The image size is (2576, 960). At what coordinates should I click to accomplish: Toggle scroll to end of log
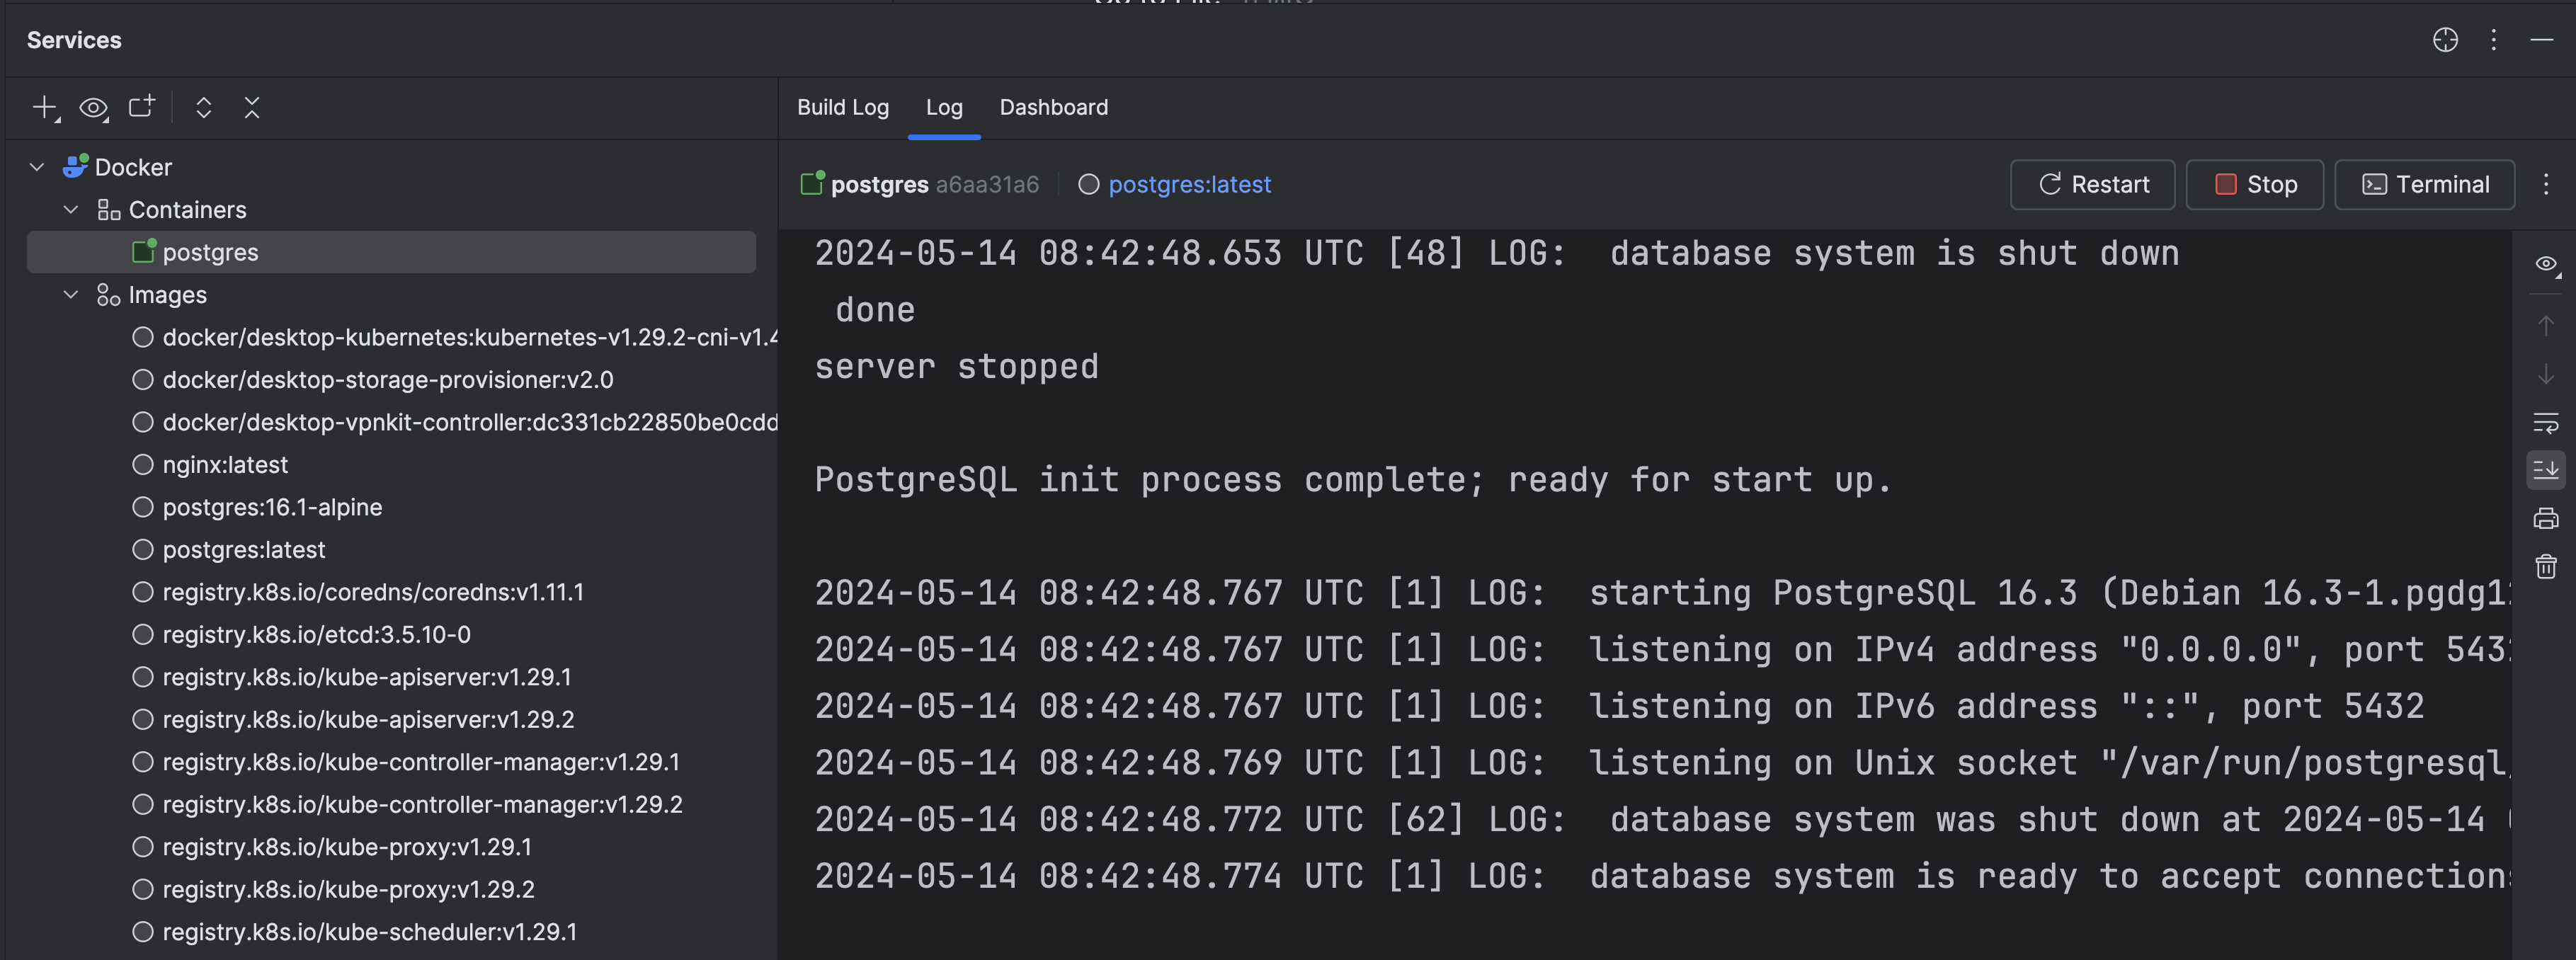click(2545, 470)
